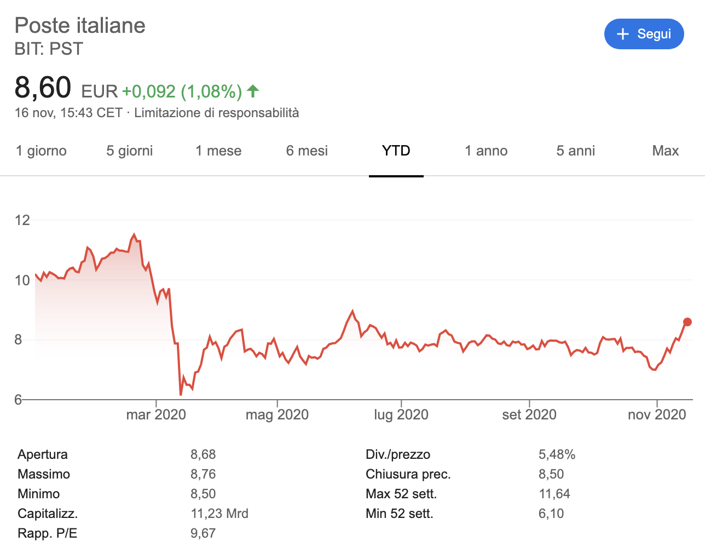Select the 1 mese range tab
705x553 pixels.
coord(218,151)
